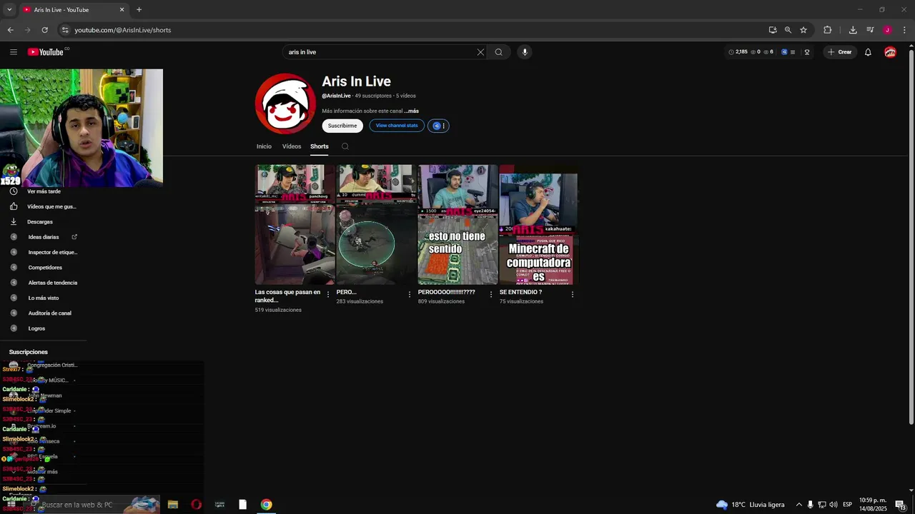915x514 pixels.
Task: Open options menu for "Las cosas que pasan en ranked"
Action: point(328,294)
